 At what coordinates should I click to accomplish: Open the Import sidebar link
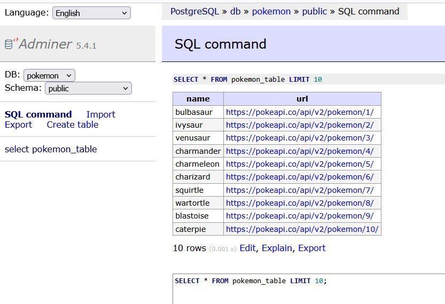click(x=101, y=114)
